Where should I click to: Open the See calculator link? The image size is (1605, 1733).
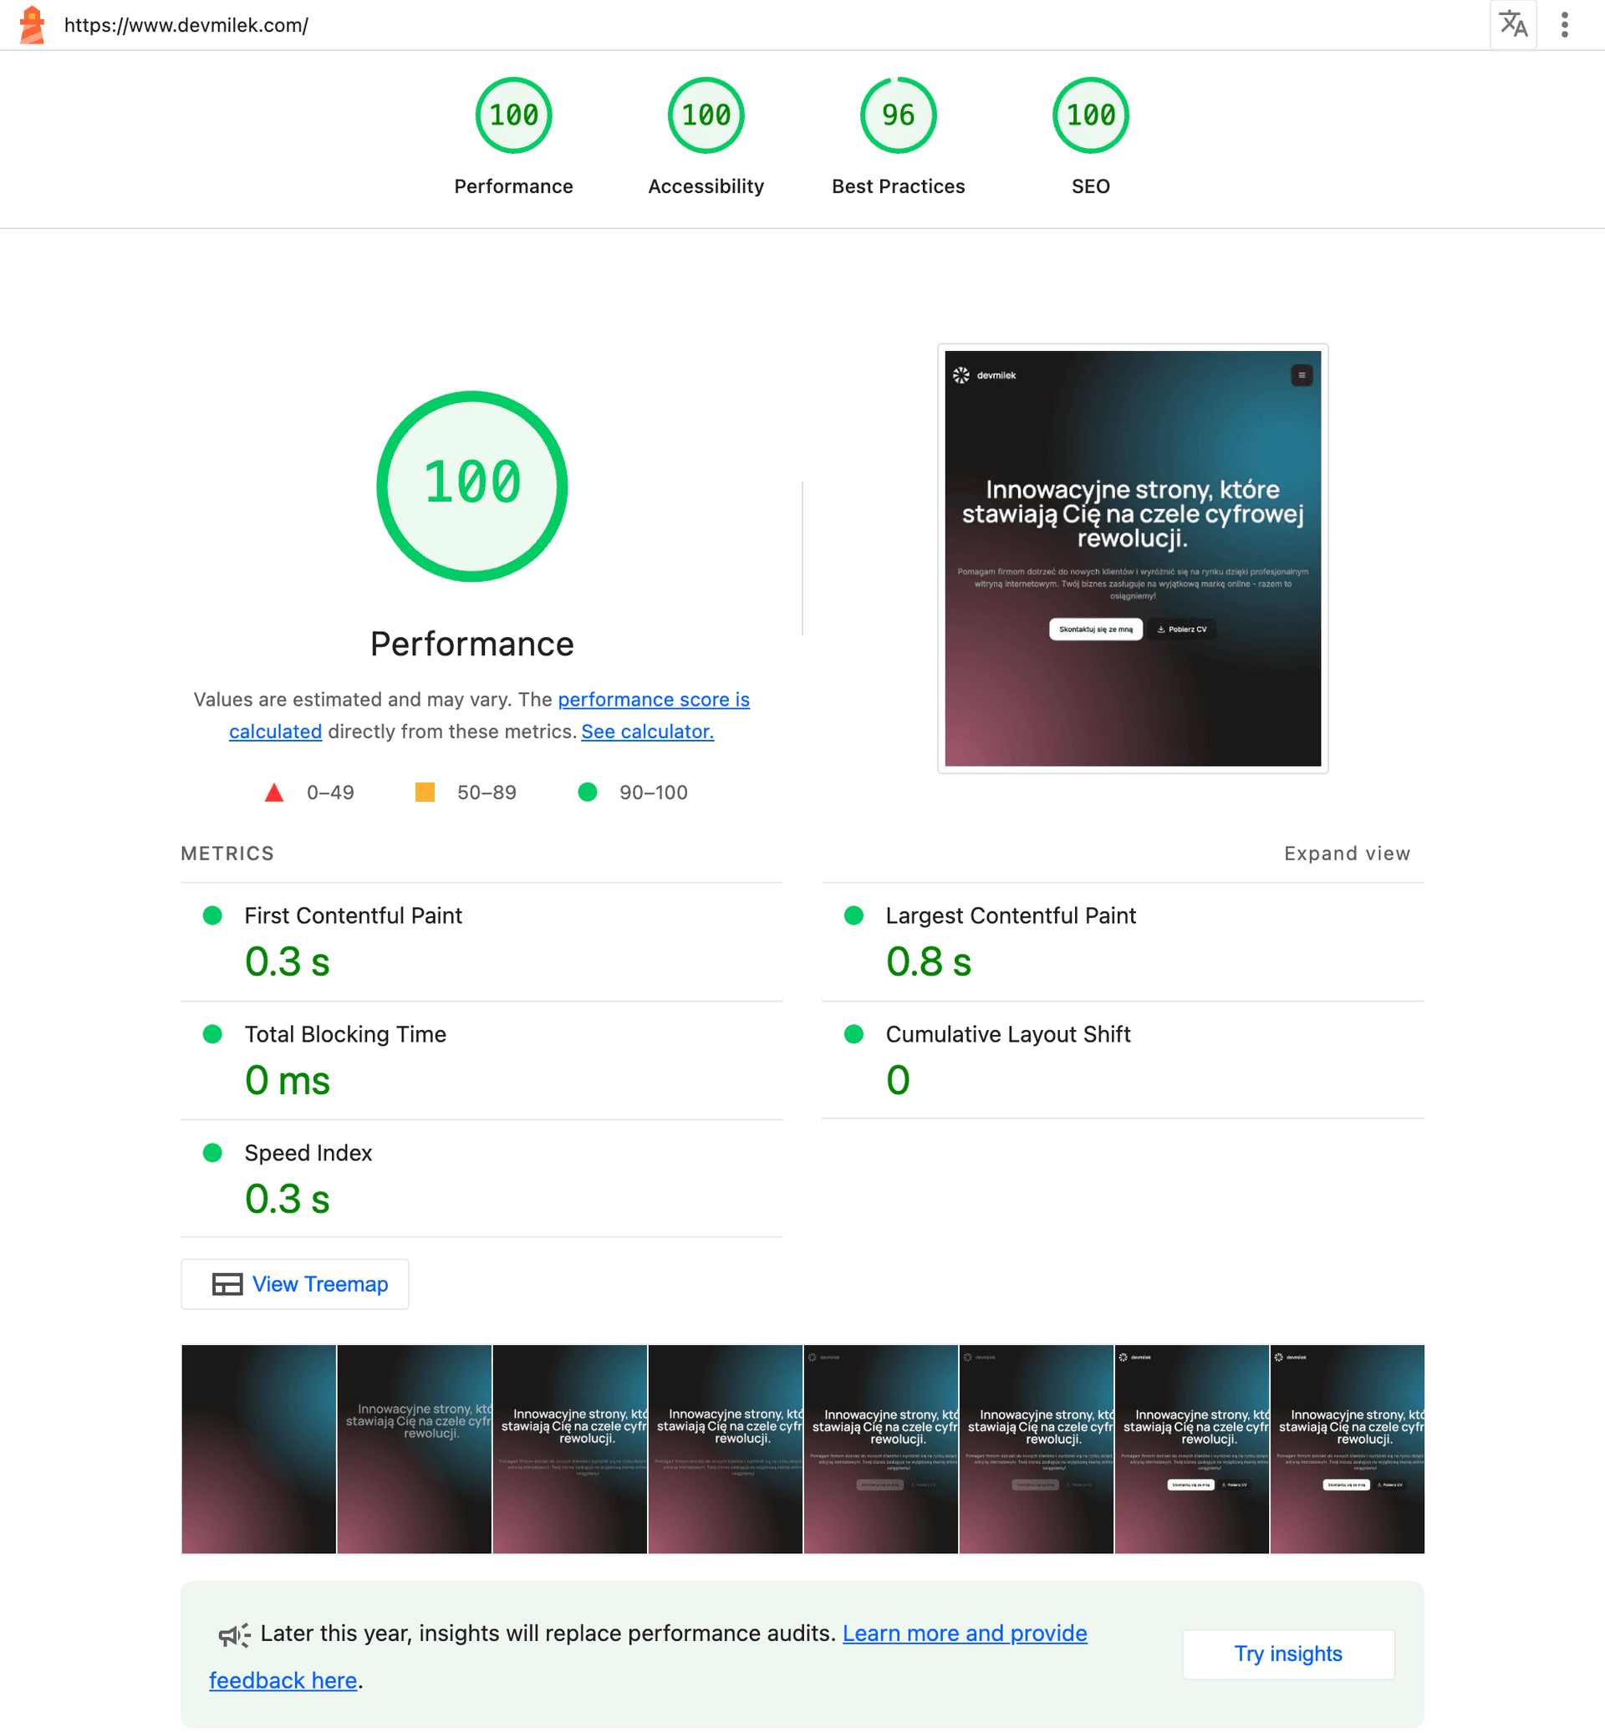647,731
